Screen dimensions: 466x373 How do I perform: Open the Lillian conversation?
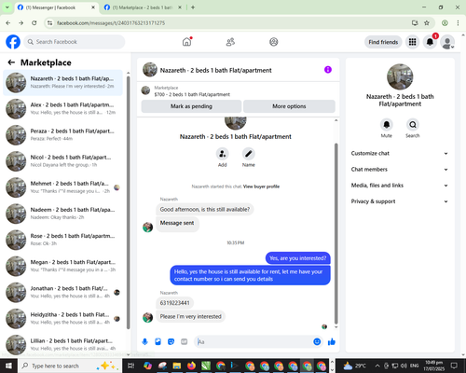tap(62, 344)
